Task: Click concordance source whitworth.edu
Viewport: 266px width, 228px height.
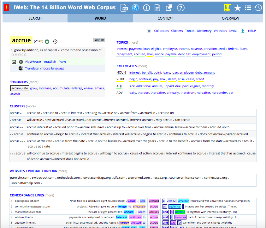Action: [x=24, y=217]
